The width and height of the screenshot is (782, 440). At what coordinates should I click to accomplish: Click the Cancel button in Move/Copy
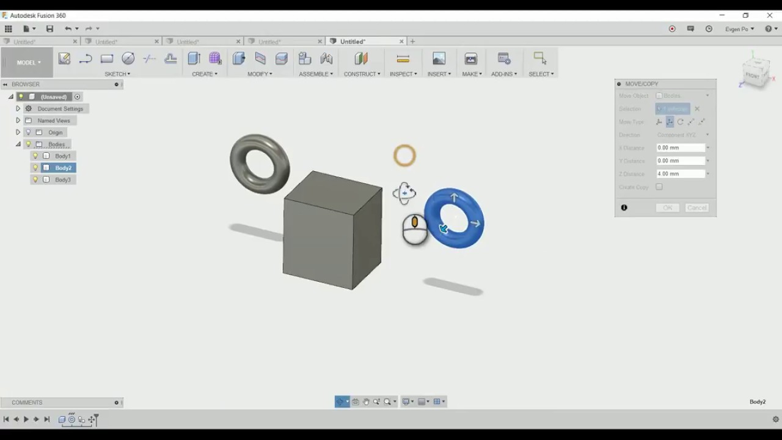pyautogui.click(x=697, y=208)
